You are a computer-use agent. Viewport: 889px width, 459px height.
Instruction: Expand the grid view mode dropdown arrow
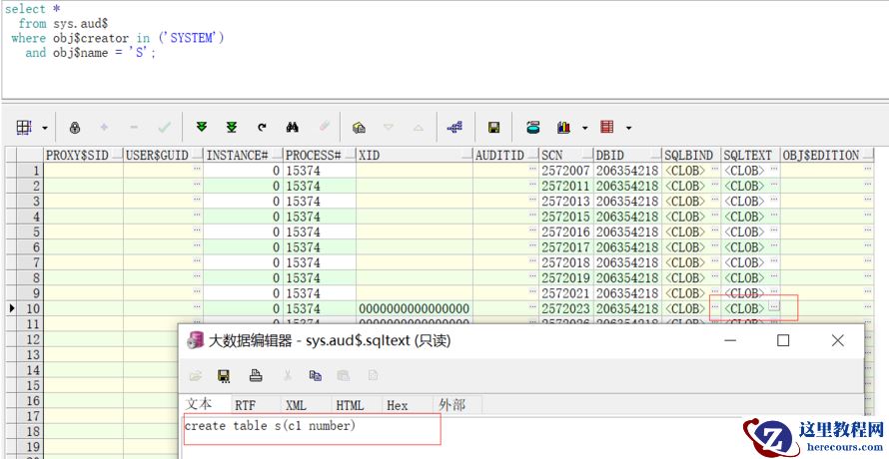point(45,128)
